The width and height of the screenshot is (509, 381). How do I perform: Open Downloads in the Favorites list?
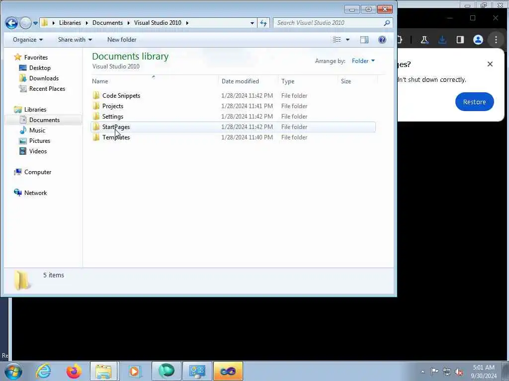(44, 78)
